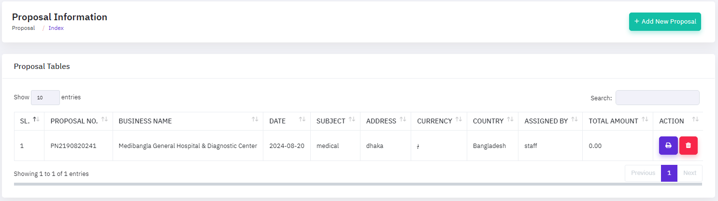Sort by Address column arrows icon

403,120
